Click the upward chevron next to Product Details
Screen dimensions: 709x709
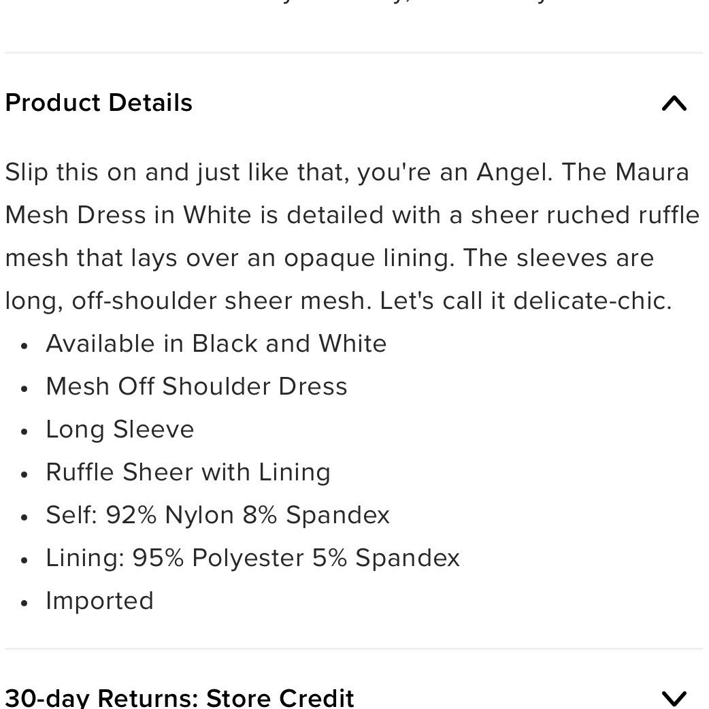click(674, 103)
